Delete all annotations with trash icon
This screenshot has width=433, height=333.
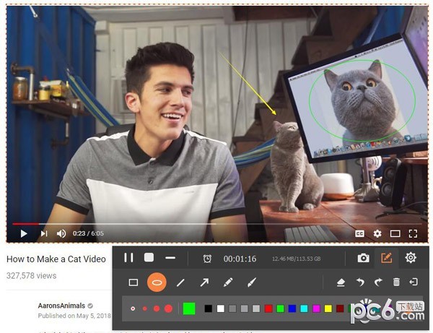click(x=396, y=282)
